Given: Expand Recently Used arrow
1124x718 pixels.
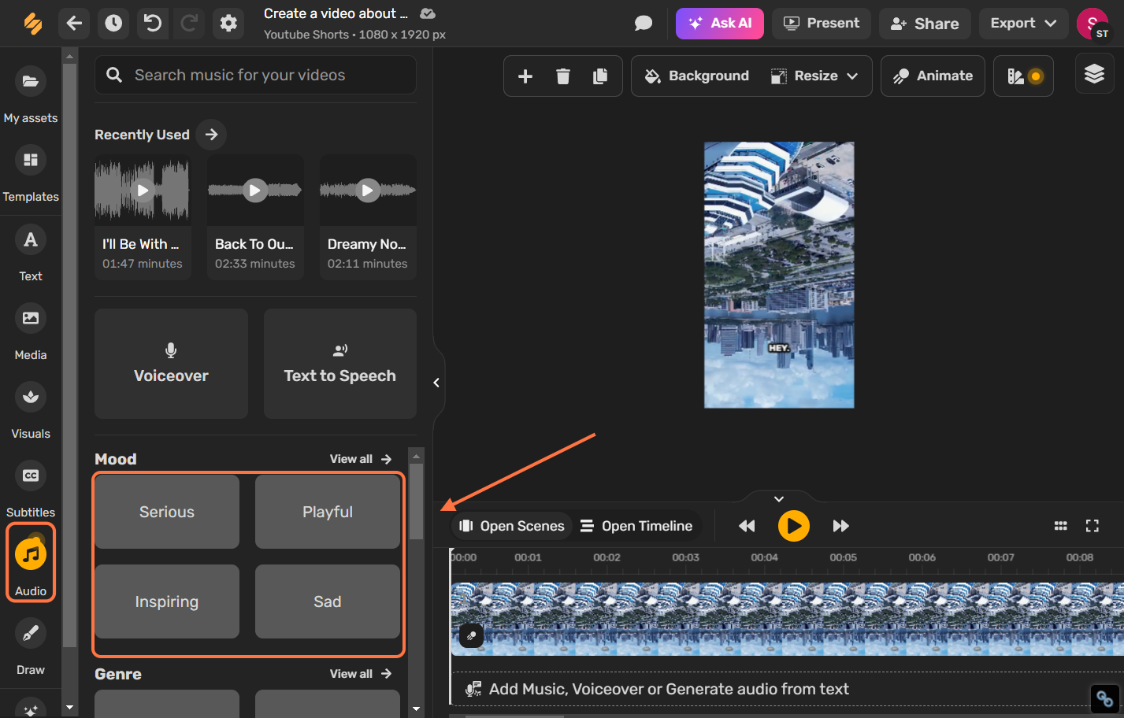Looking at the screenshot, I should point(211,135).
